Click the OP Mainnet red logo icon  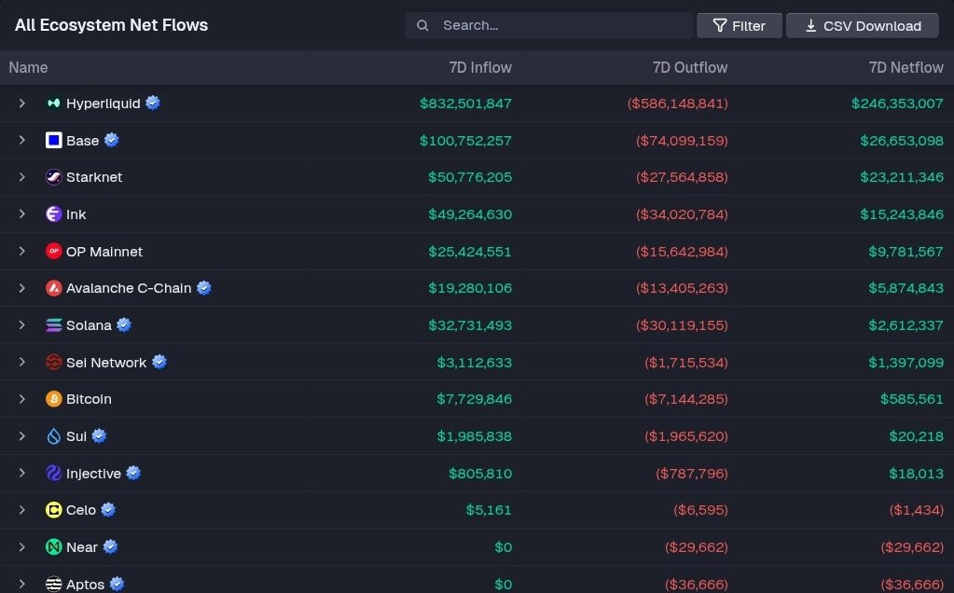(53, 251)
